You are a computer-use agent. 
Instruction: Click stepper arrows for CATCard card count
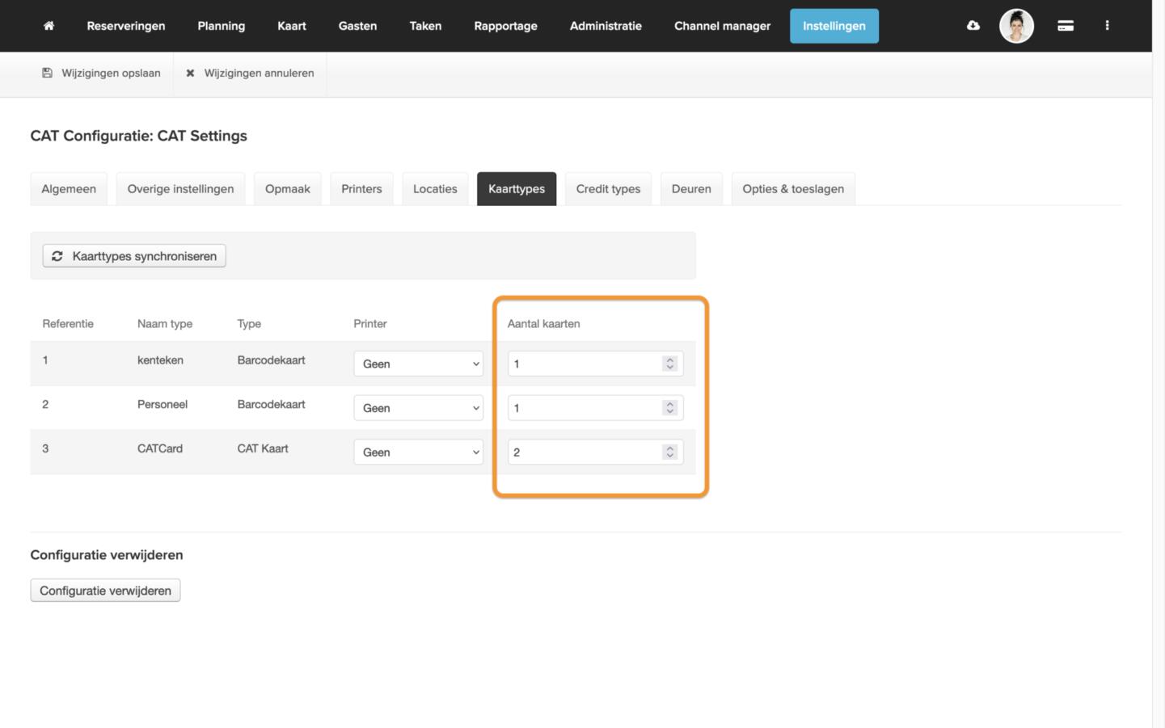pos(669,452)
